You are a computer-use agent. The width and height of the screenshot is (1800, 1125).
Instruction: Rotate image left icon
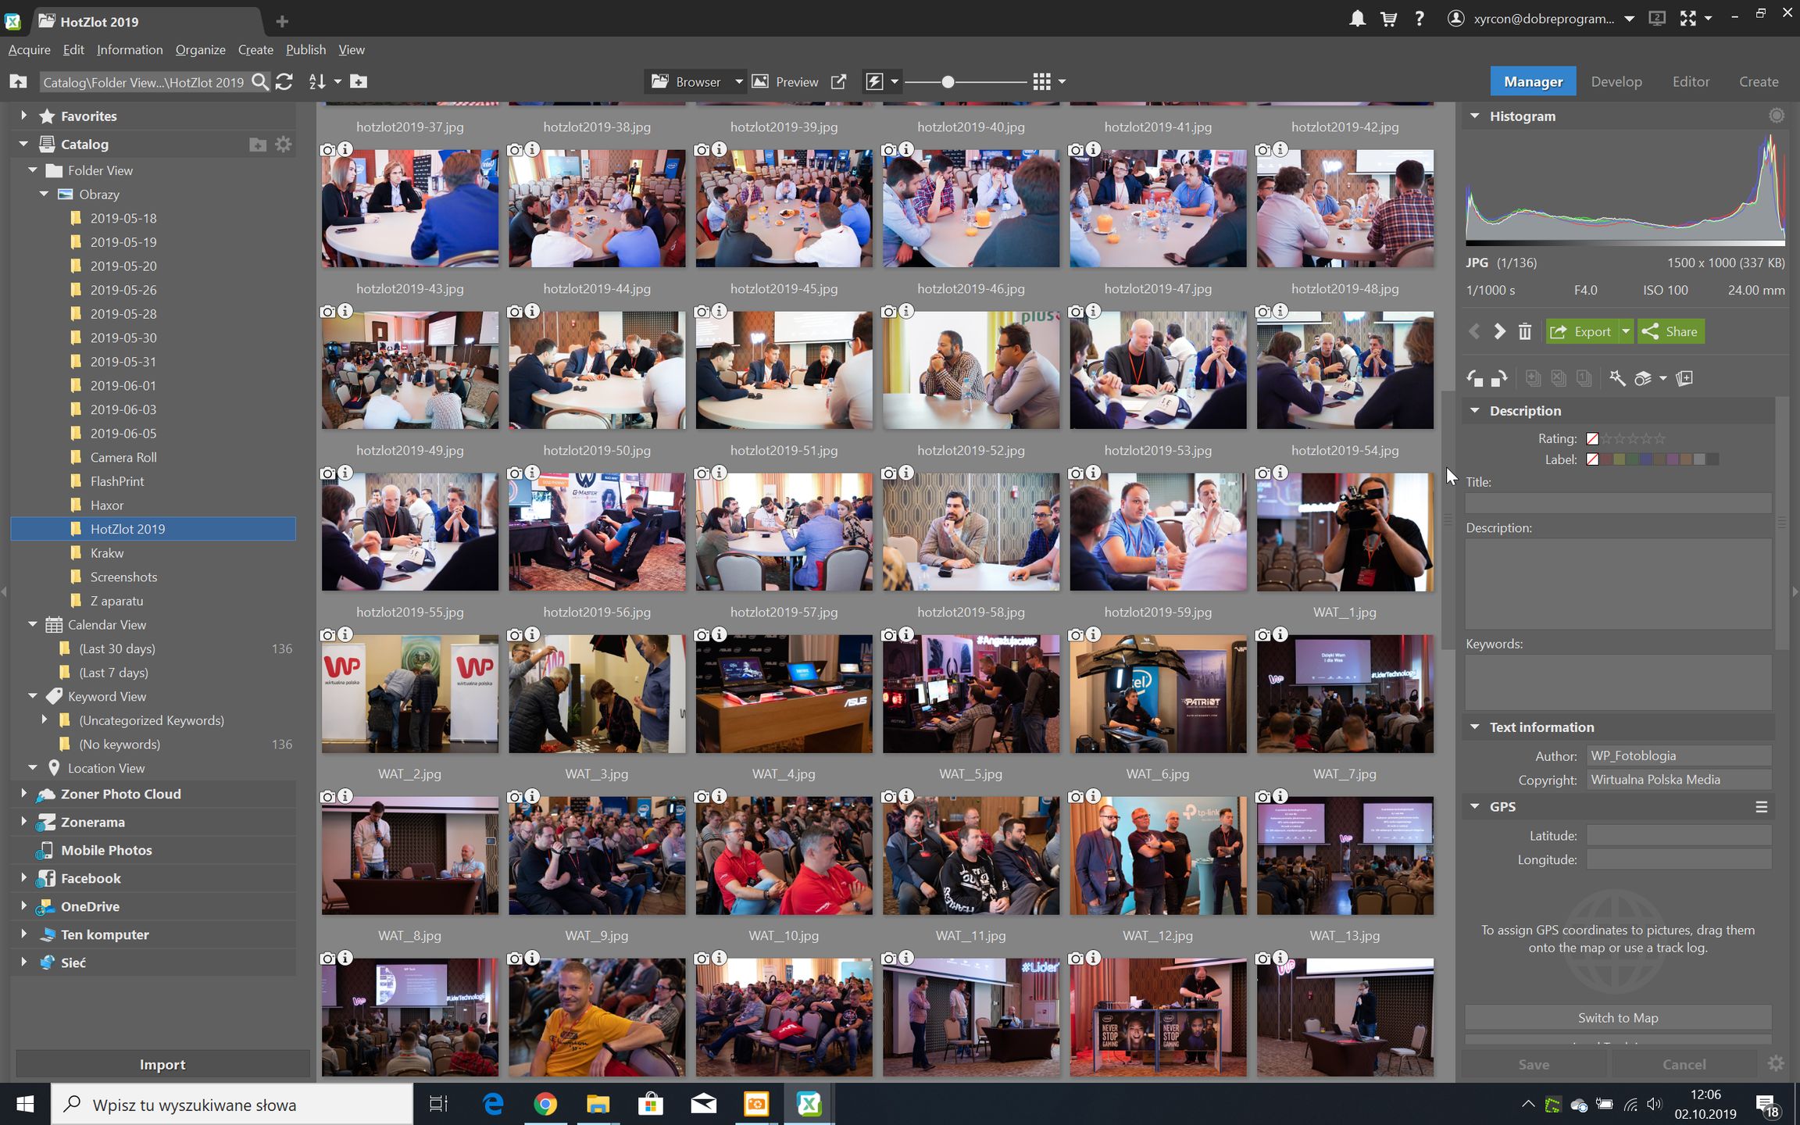click(x=1474, y=379)
